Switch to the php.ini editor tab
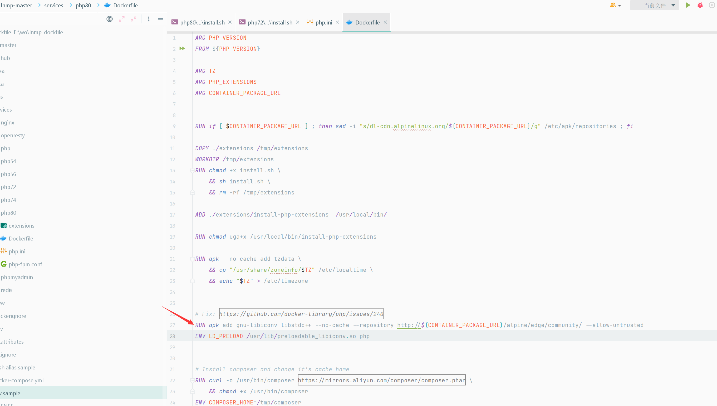This screenshot has height=406, width=717. point(323,22)
